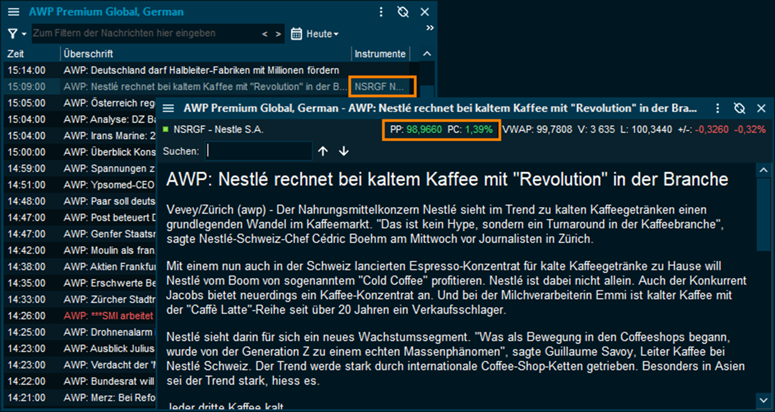Click the PC 1,39% value
The width and height of the screenshot is (775, 412).
coord(471,130)
